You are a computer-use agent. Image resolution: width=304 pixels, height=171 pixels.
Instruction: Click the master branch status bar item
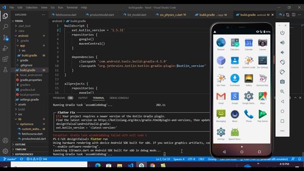click(x=10, y=159)
